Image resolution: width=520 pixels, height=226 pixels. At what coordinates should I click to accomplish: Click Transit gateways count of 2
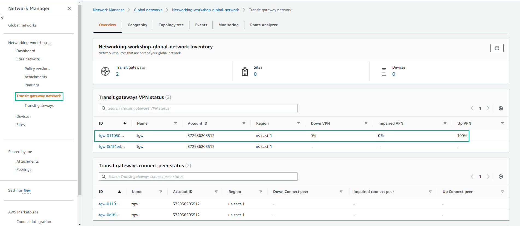point(117,74)
